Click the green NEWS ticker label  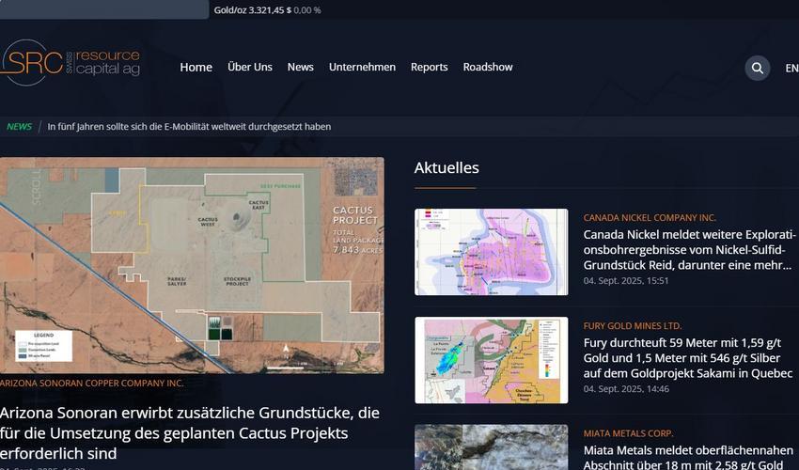pos(20,126)
